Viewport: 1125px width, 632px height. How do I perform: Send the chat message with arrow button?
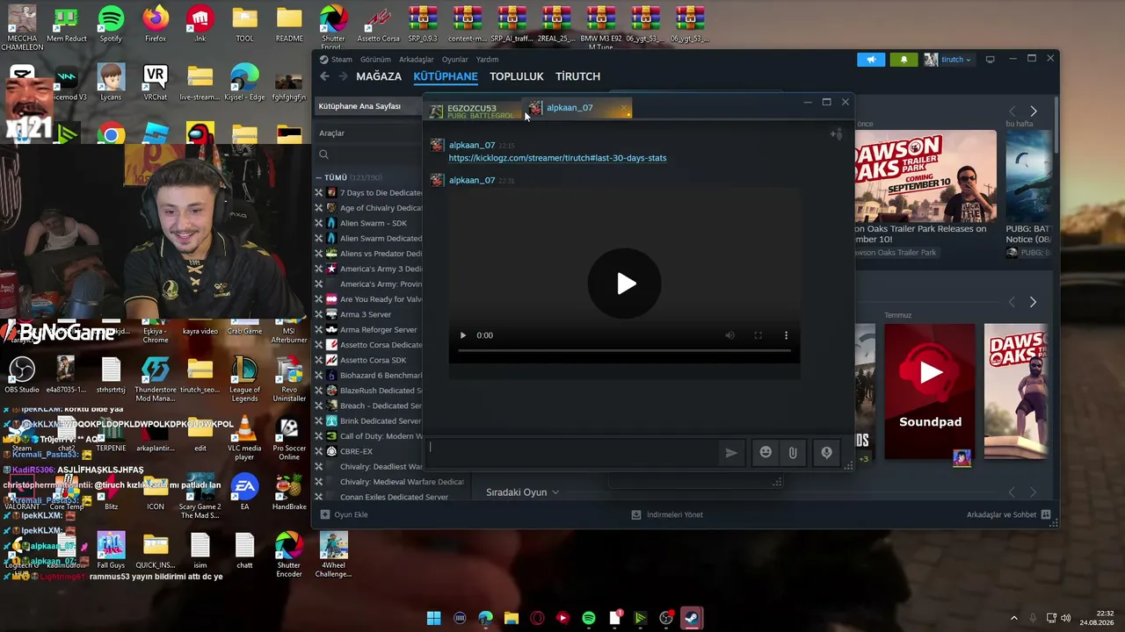click(x=730, y=453)
